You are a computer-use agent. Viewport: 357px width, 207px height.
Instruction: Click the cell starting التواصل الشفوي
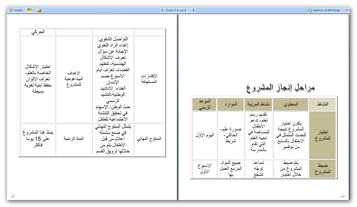(x=113, y=79)
